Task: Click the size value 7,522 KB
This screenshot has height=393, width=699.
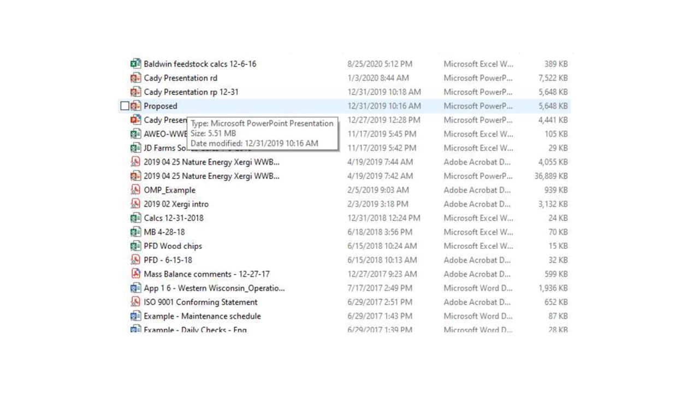Action: point(553,78)
